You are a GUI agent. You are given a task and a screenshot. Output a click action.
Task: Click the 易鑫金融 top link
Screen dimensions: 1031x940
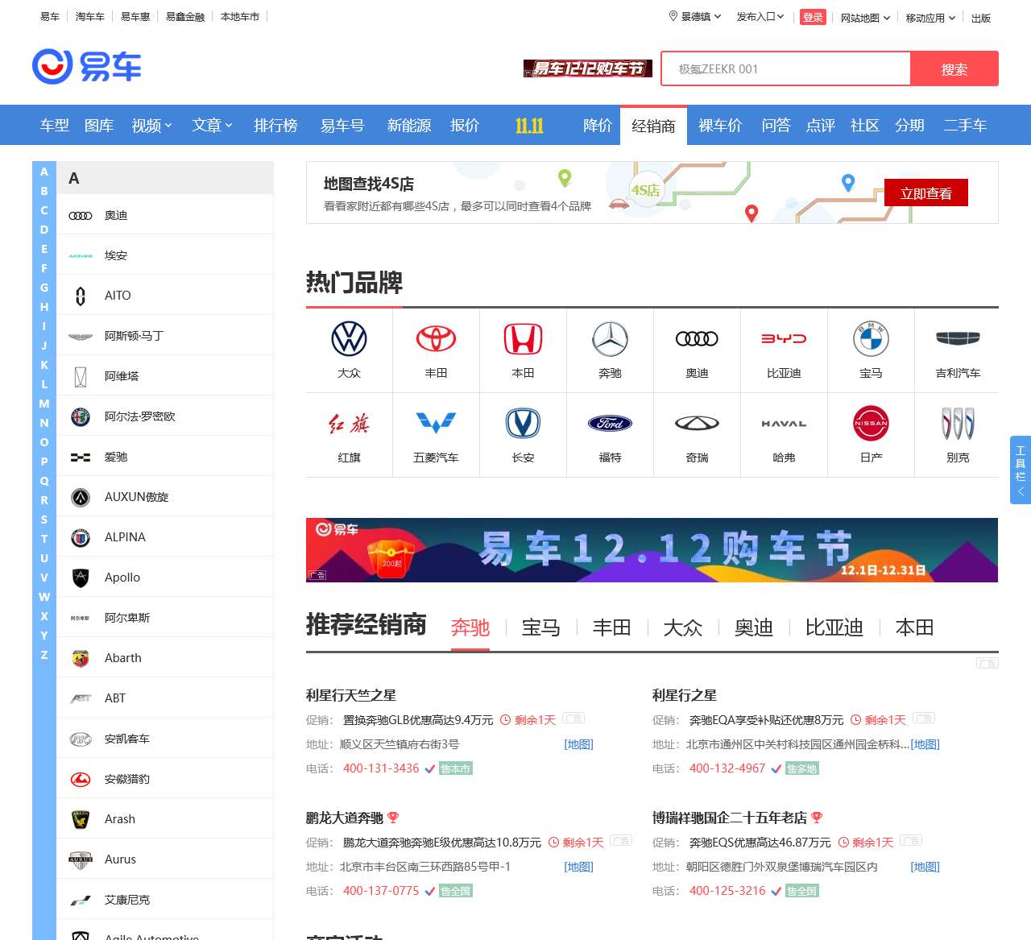[184, 16]
